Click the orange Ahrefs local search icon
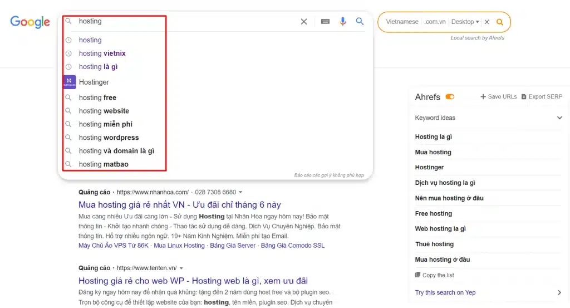The height and width of the screenshot is (308, 570). click(x=500, y=22)
